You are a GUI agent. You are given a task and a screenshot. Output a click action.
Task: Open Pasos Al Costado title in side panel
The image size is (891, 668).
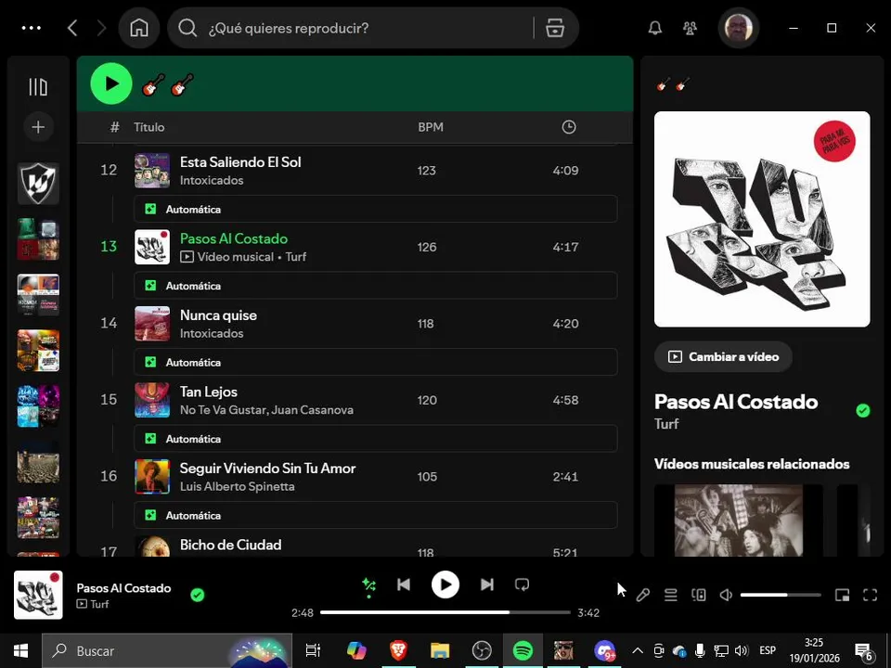(x=736, y=402)
